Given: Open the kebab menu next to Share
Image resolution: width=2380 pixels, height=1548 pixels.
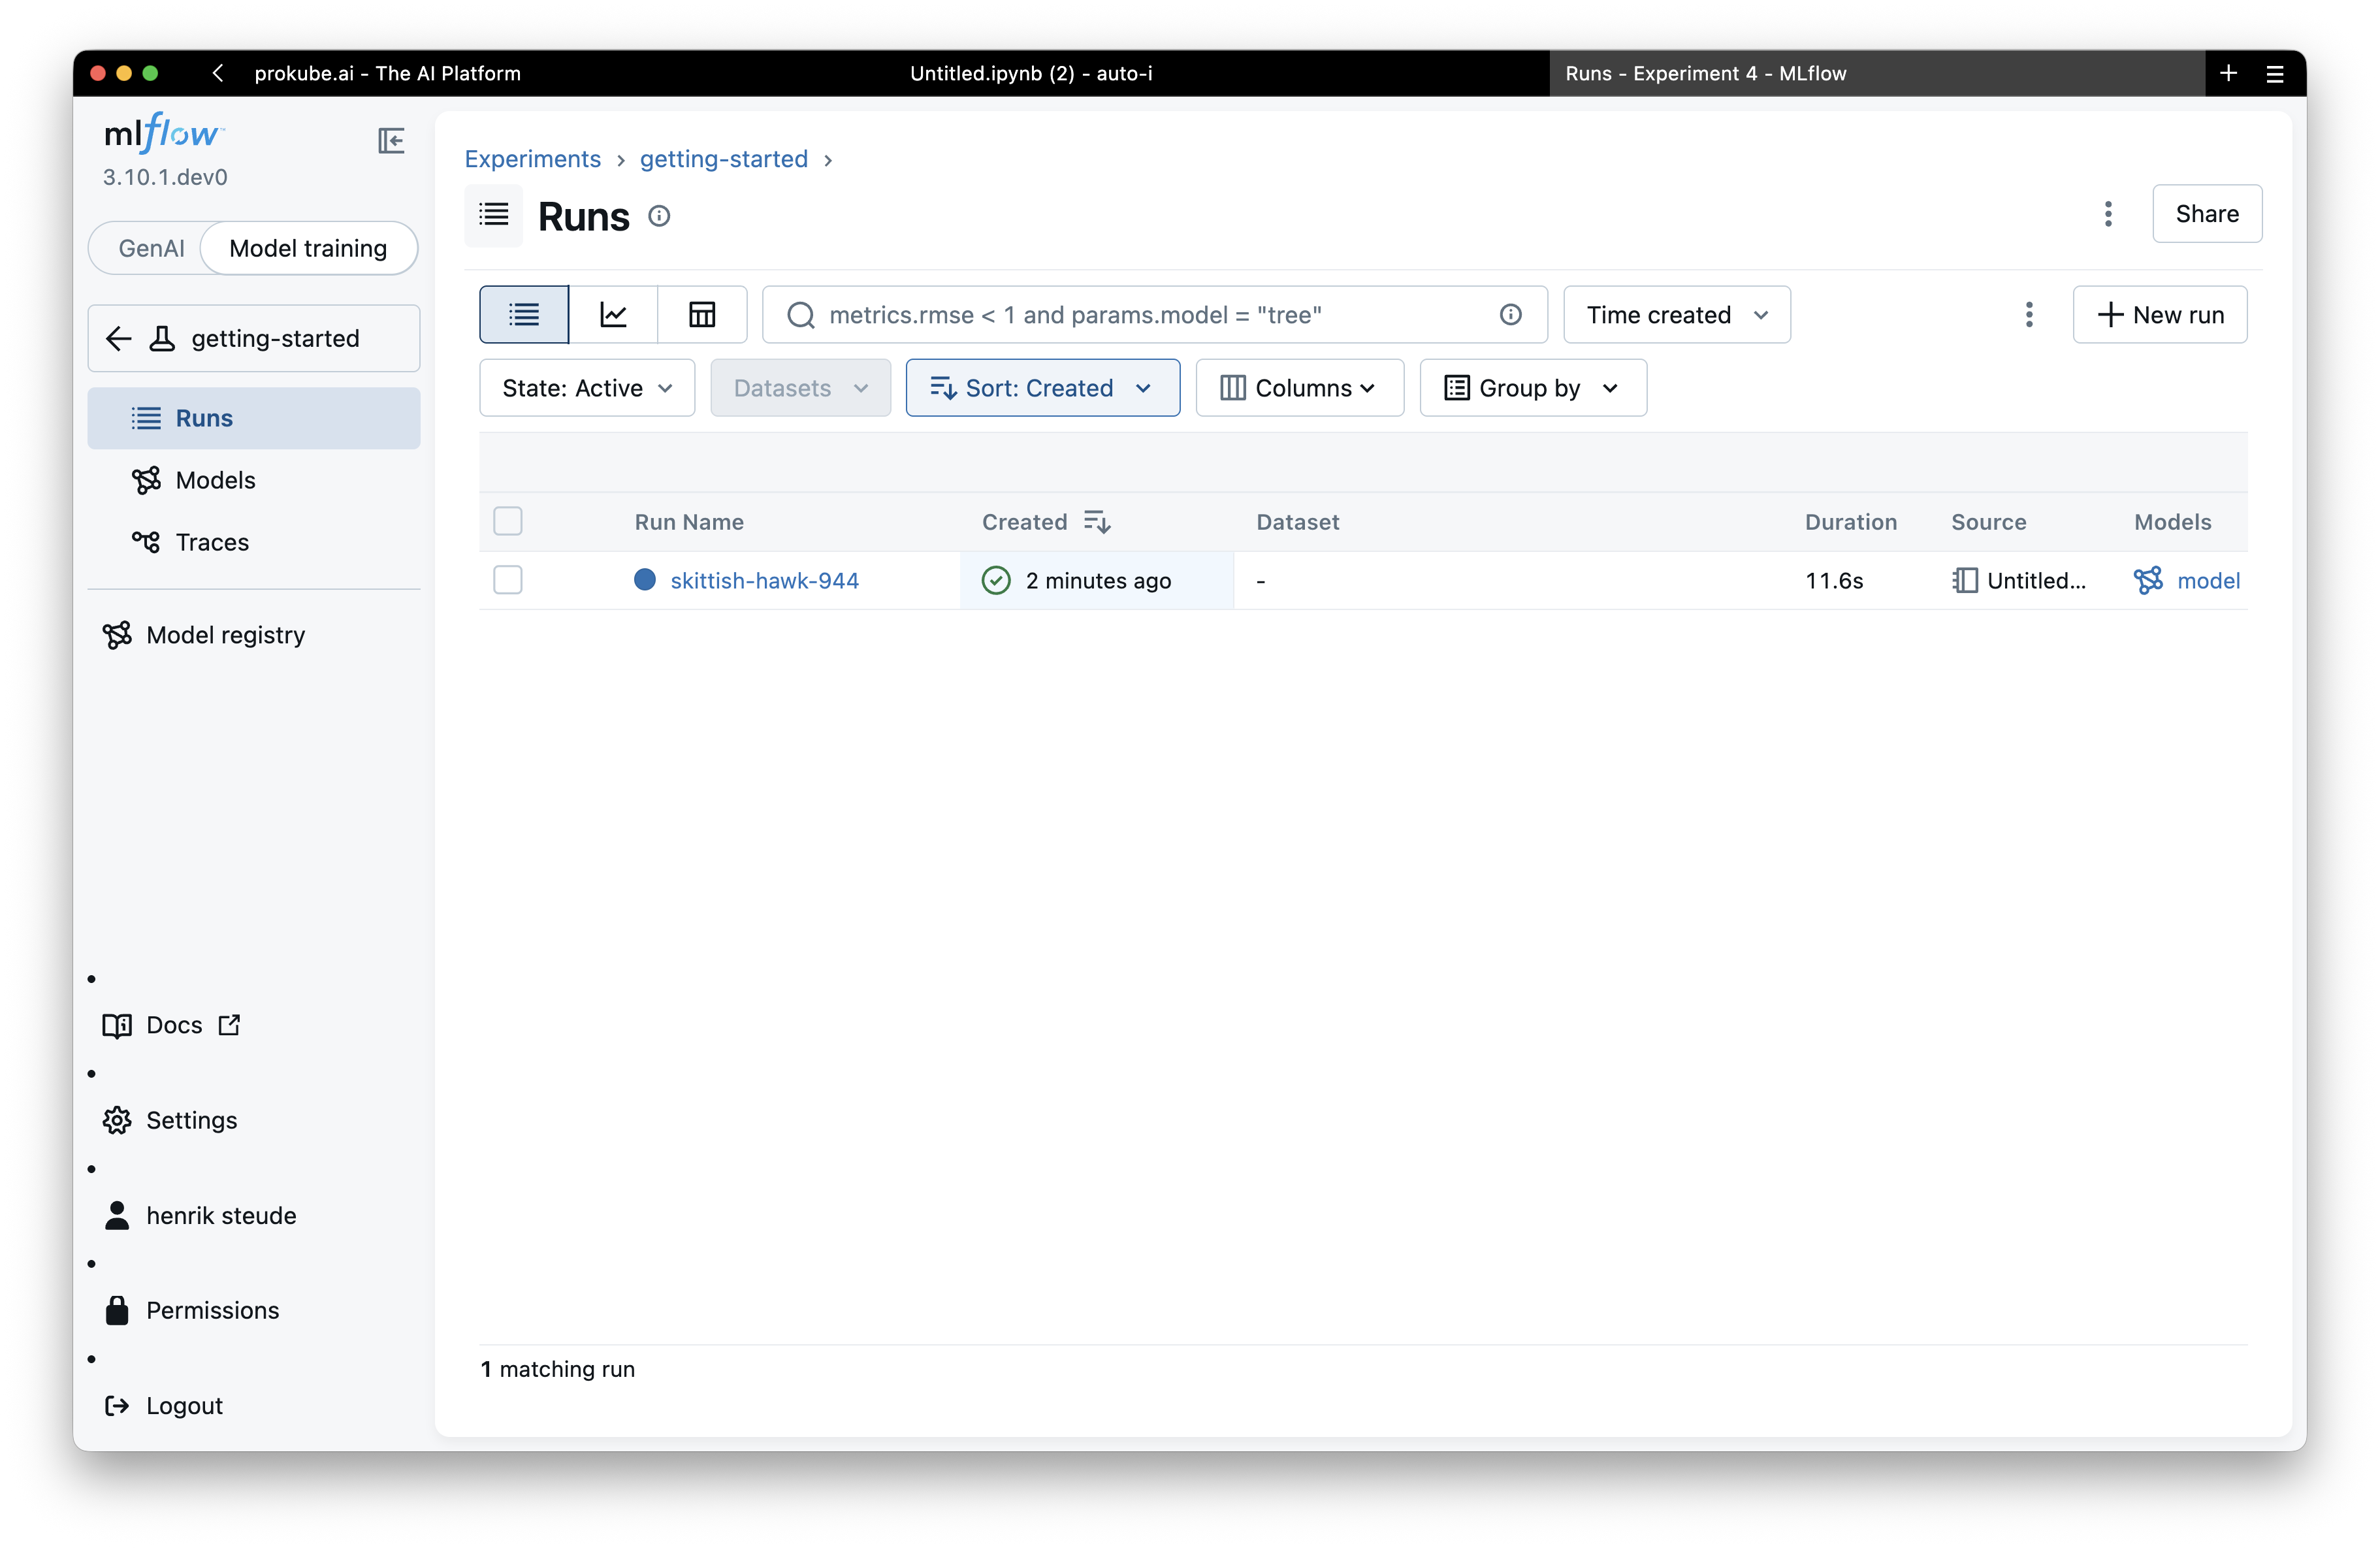Looking at the screenshot, I should point(2108,214).
